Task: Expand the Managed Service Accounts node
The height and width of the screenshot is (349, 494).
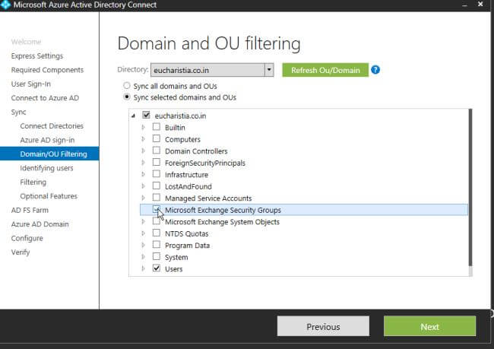Action: (x=144, y=198)
